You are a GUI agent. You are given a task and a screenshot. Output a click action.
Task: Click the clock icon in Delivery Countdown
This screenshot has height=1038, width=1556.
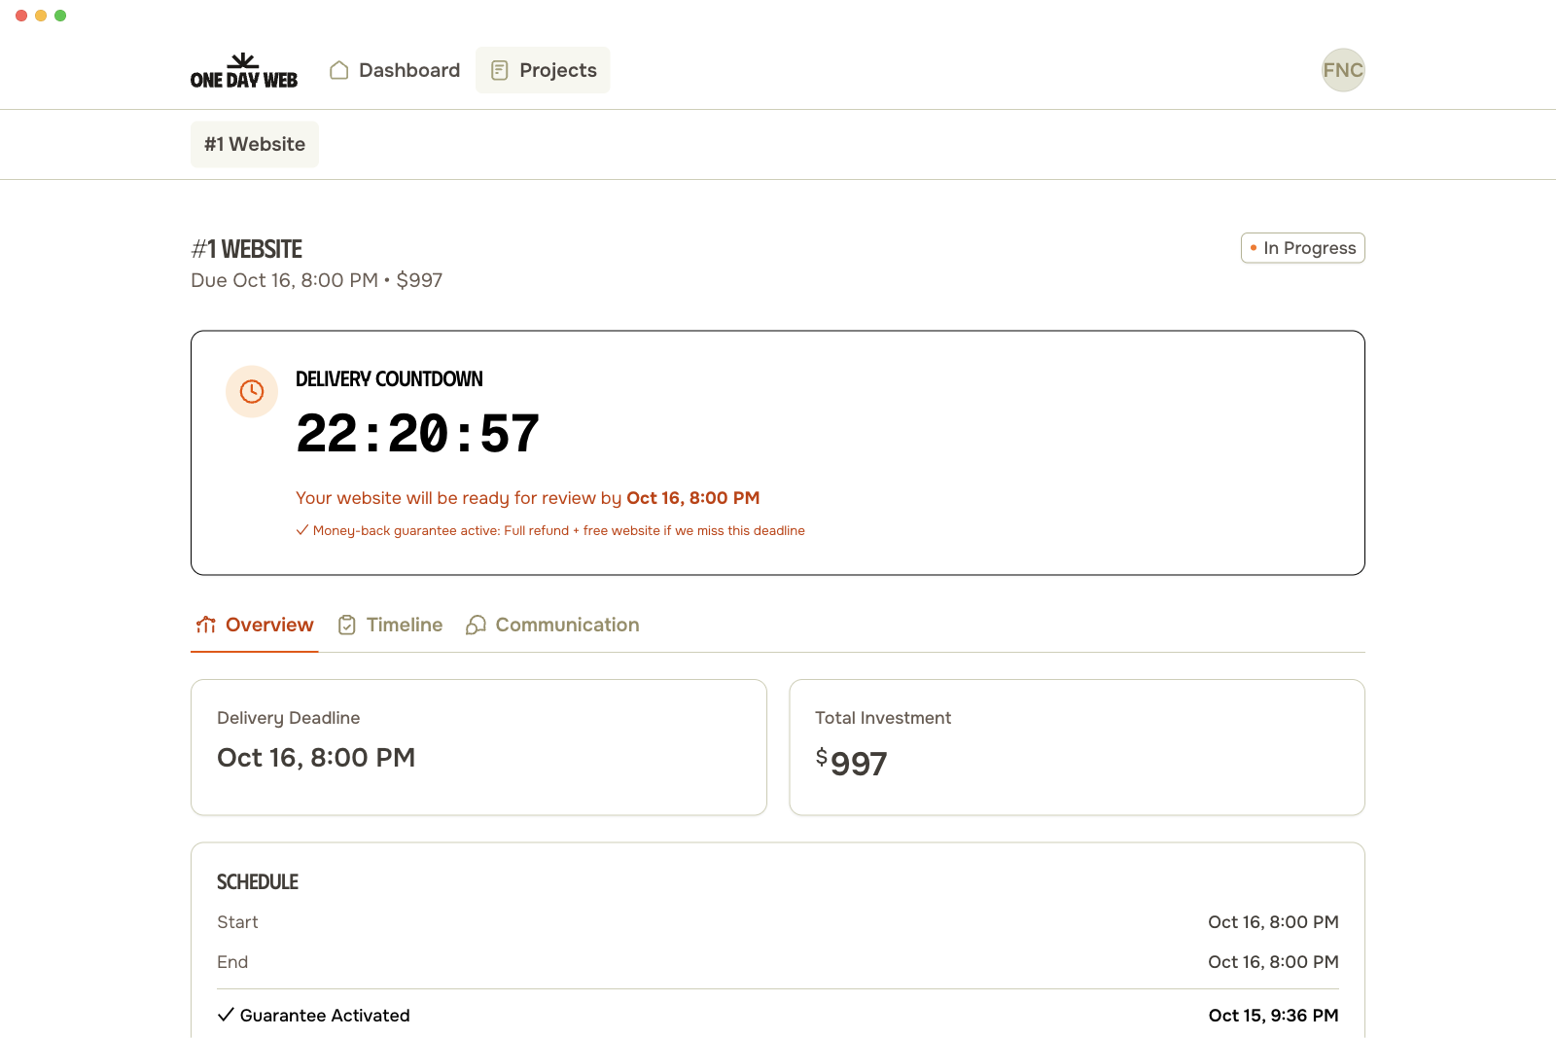[252, 392]
